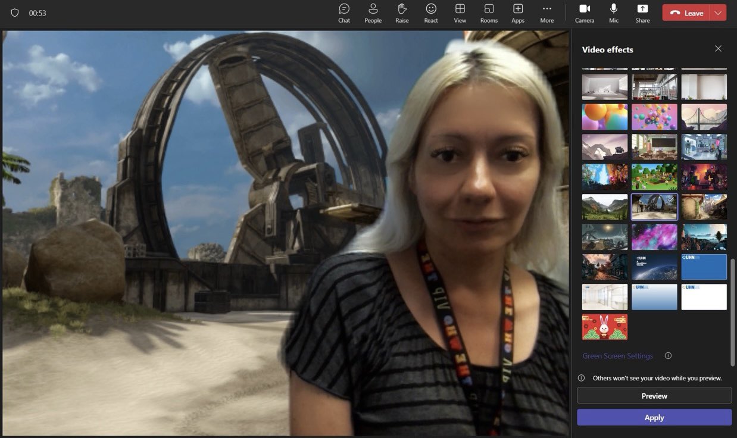
Task: Open the Apps menu
Action: (518, 12)
